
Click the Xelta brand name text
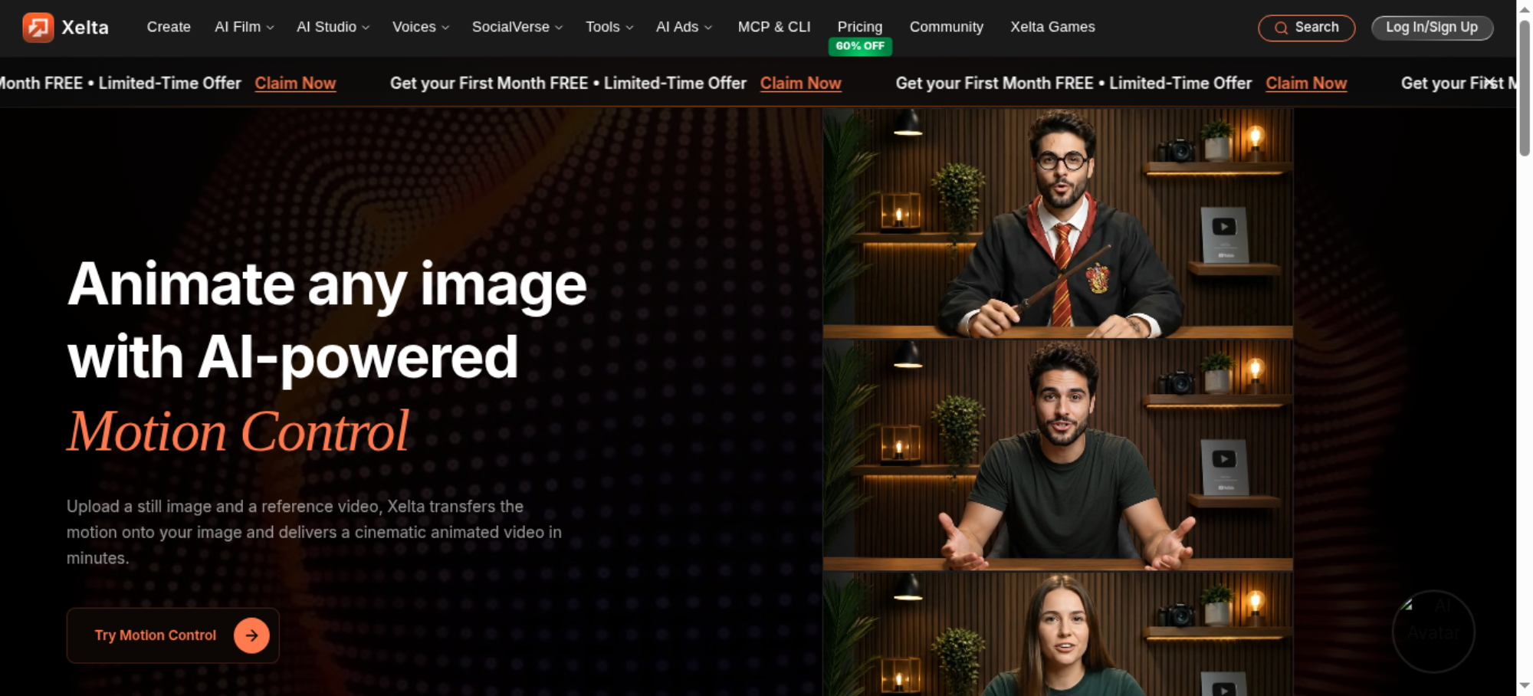85,28
